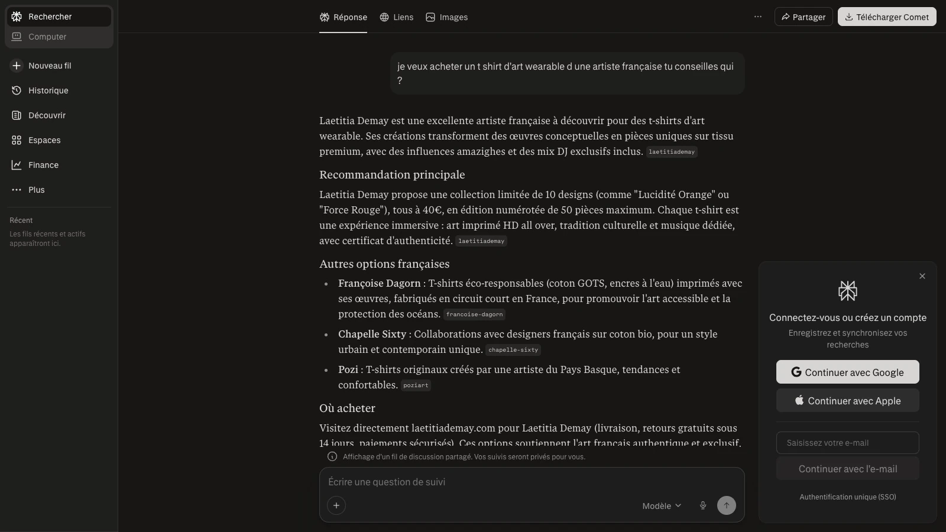Screen dimensions: 946x532
Task: Click the plus attachment button in the input box
Action: coord(336,505)
